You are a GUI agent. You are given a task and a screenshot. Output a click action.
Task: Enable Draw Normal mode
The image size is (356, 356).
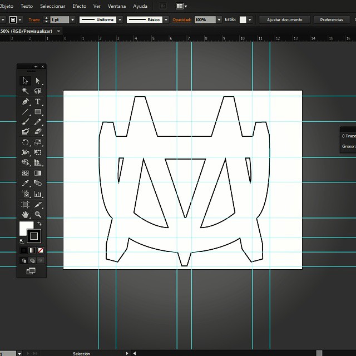(x=24, y=260)
